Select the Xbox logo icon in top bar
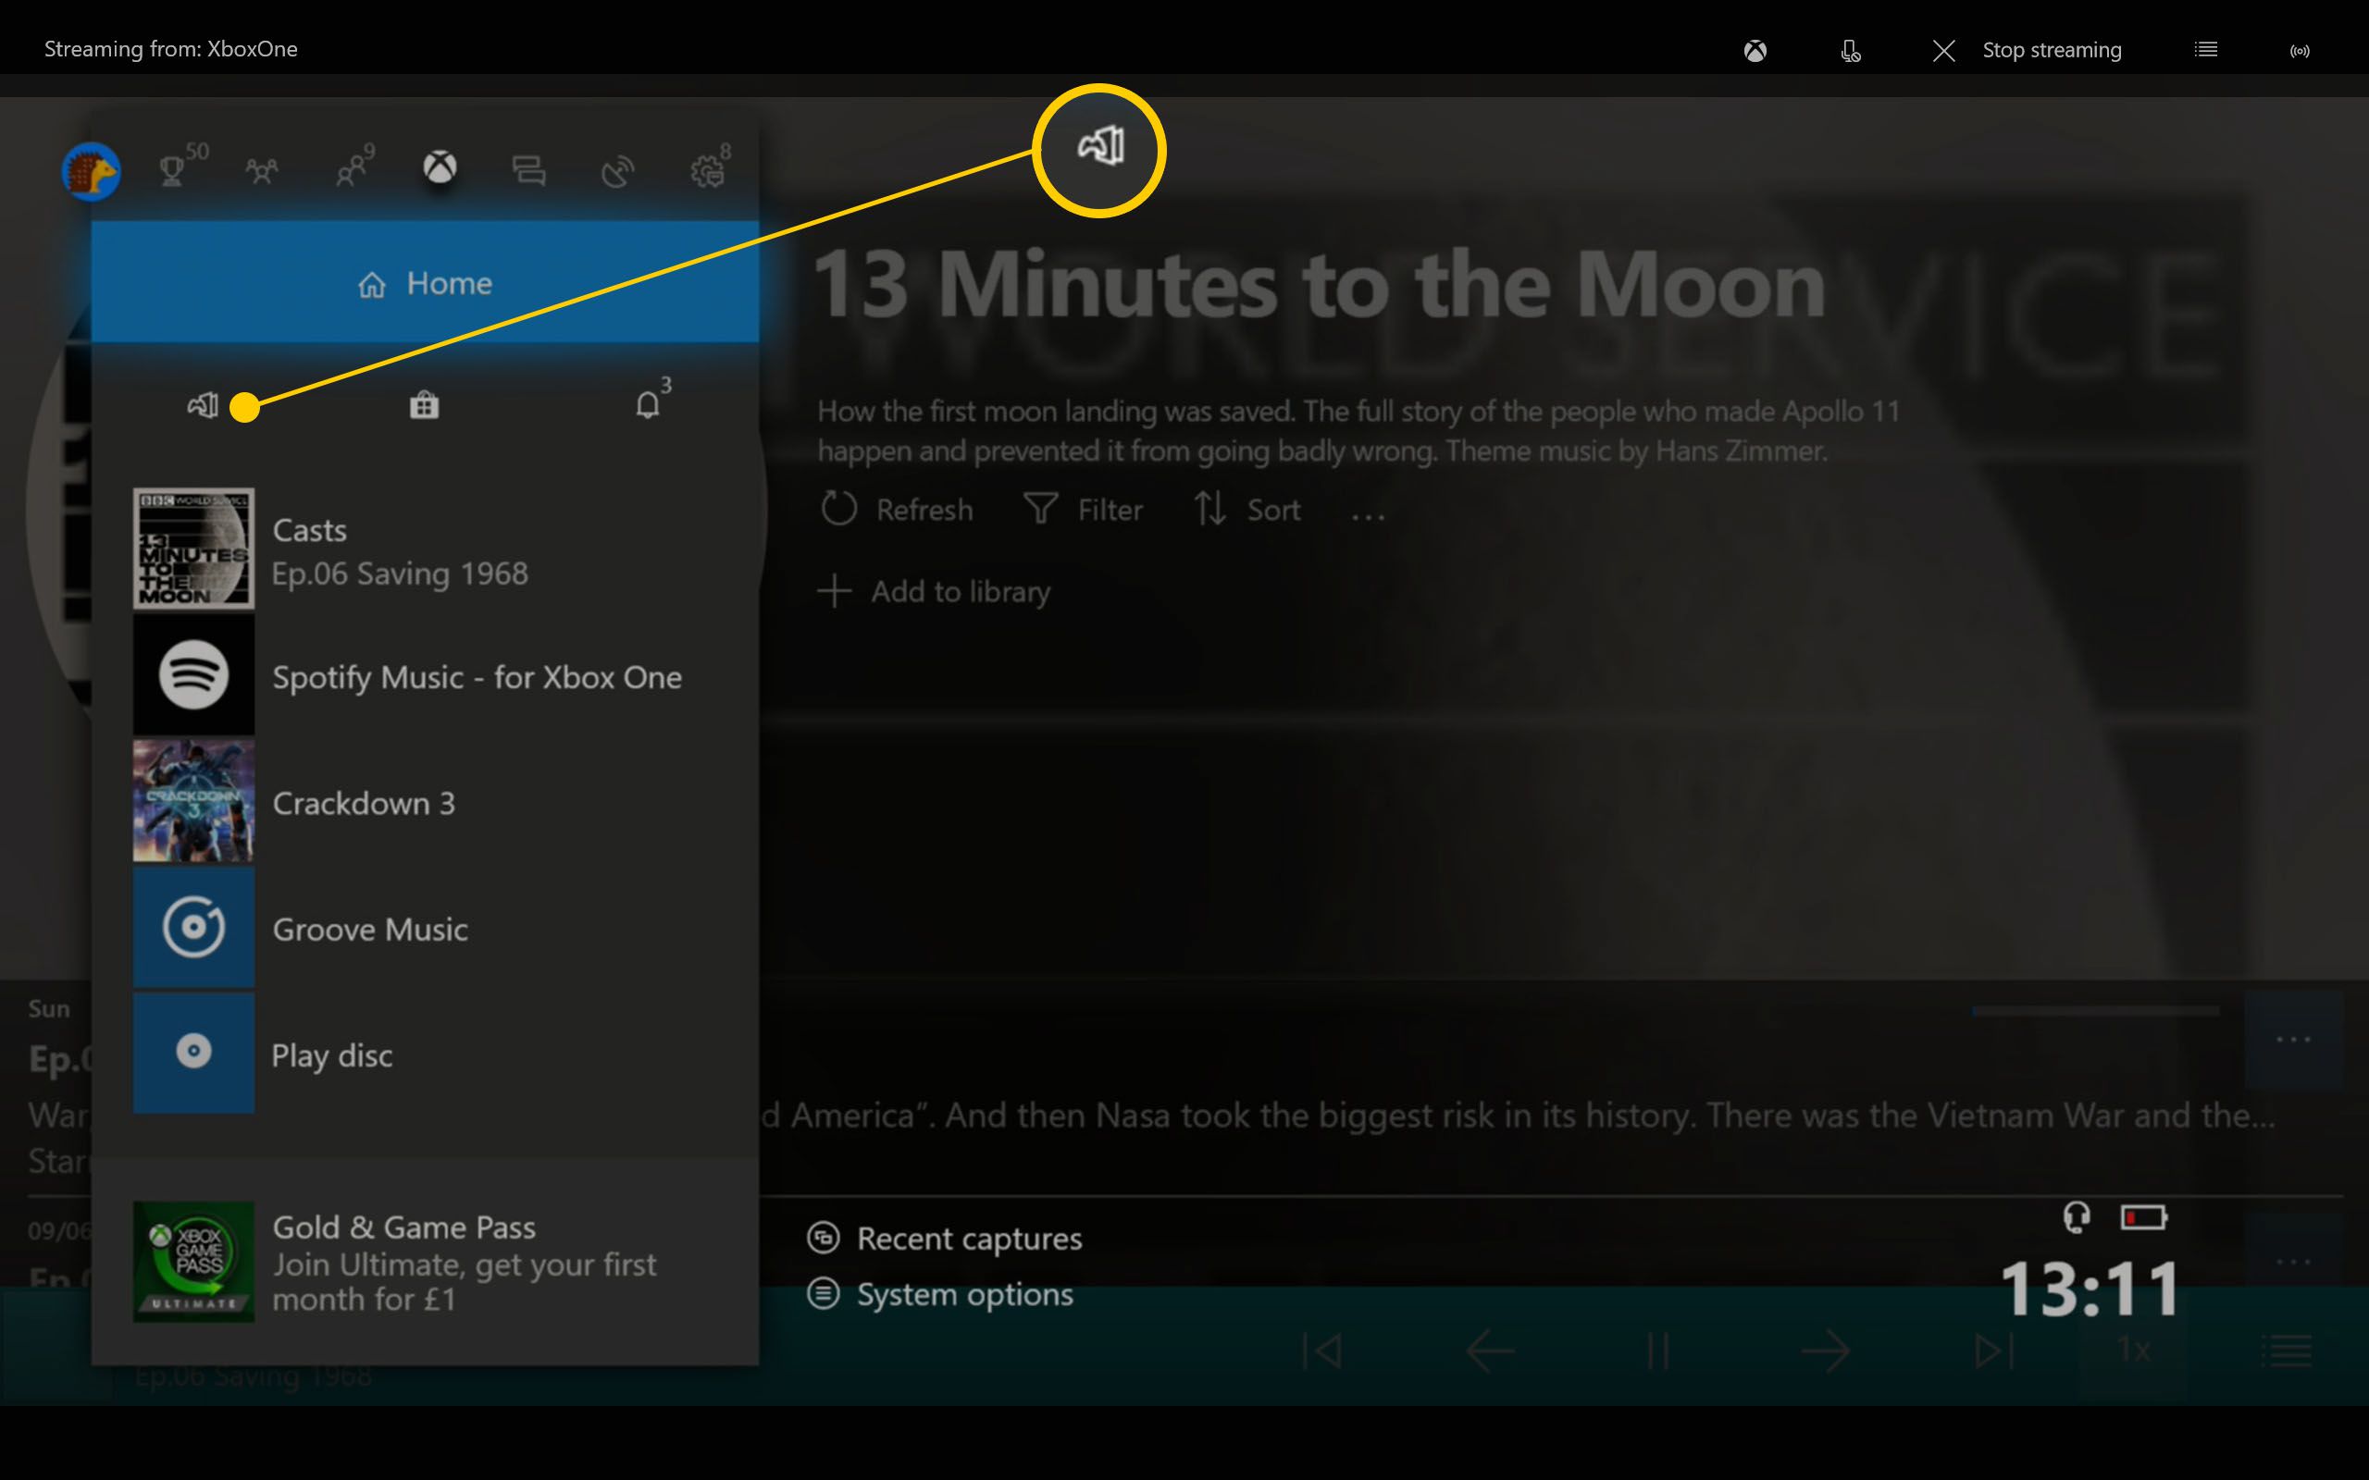 1755,48
